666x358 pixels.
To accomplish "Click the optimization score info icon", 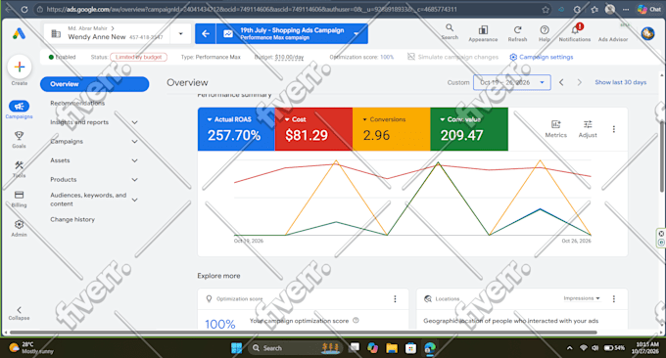I will pyautogui.click(x=356, y=321).
